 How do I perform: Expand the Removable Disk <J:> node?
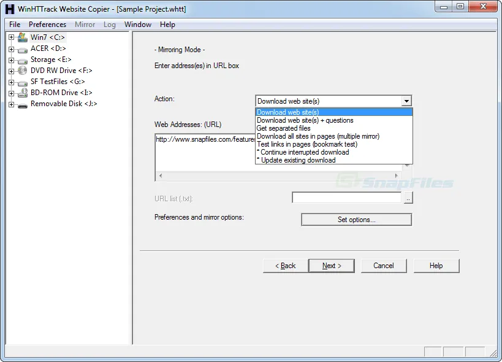click(x=11, y=104)
